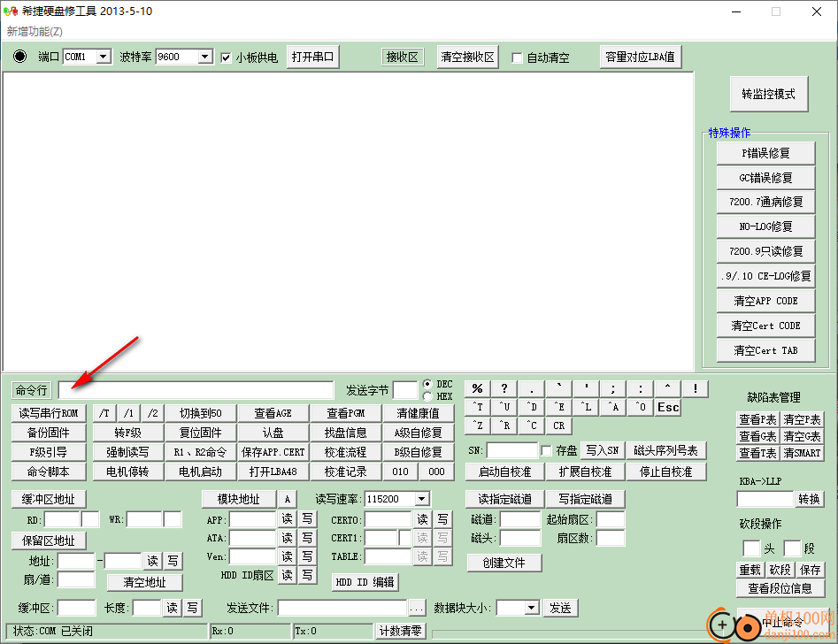838x644 pixels.
Task: Click the /2 level button
Action: (153, 413)
